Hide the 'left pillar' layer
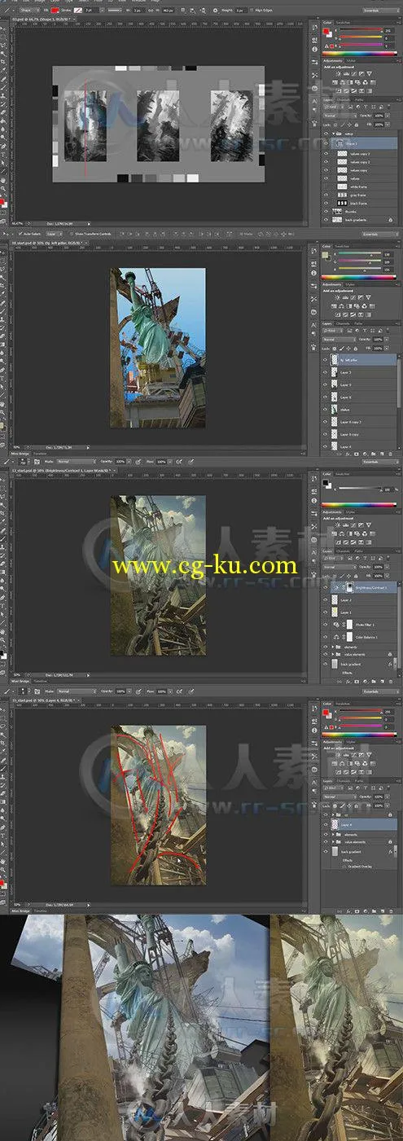This screenshot has width=403, height=1141. tap(326, 360)
